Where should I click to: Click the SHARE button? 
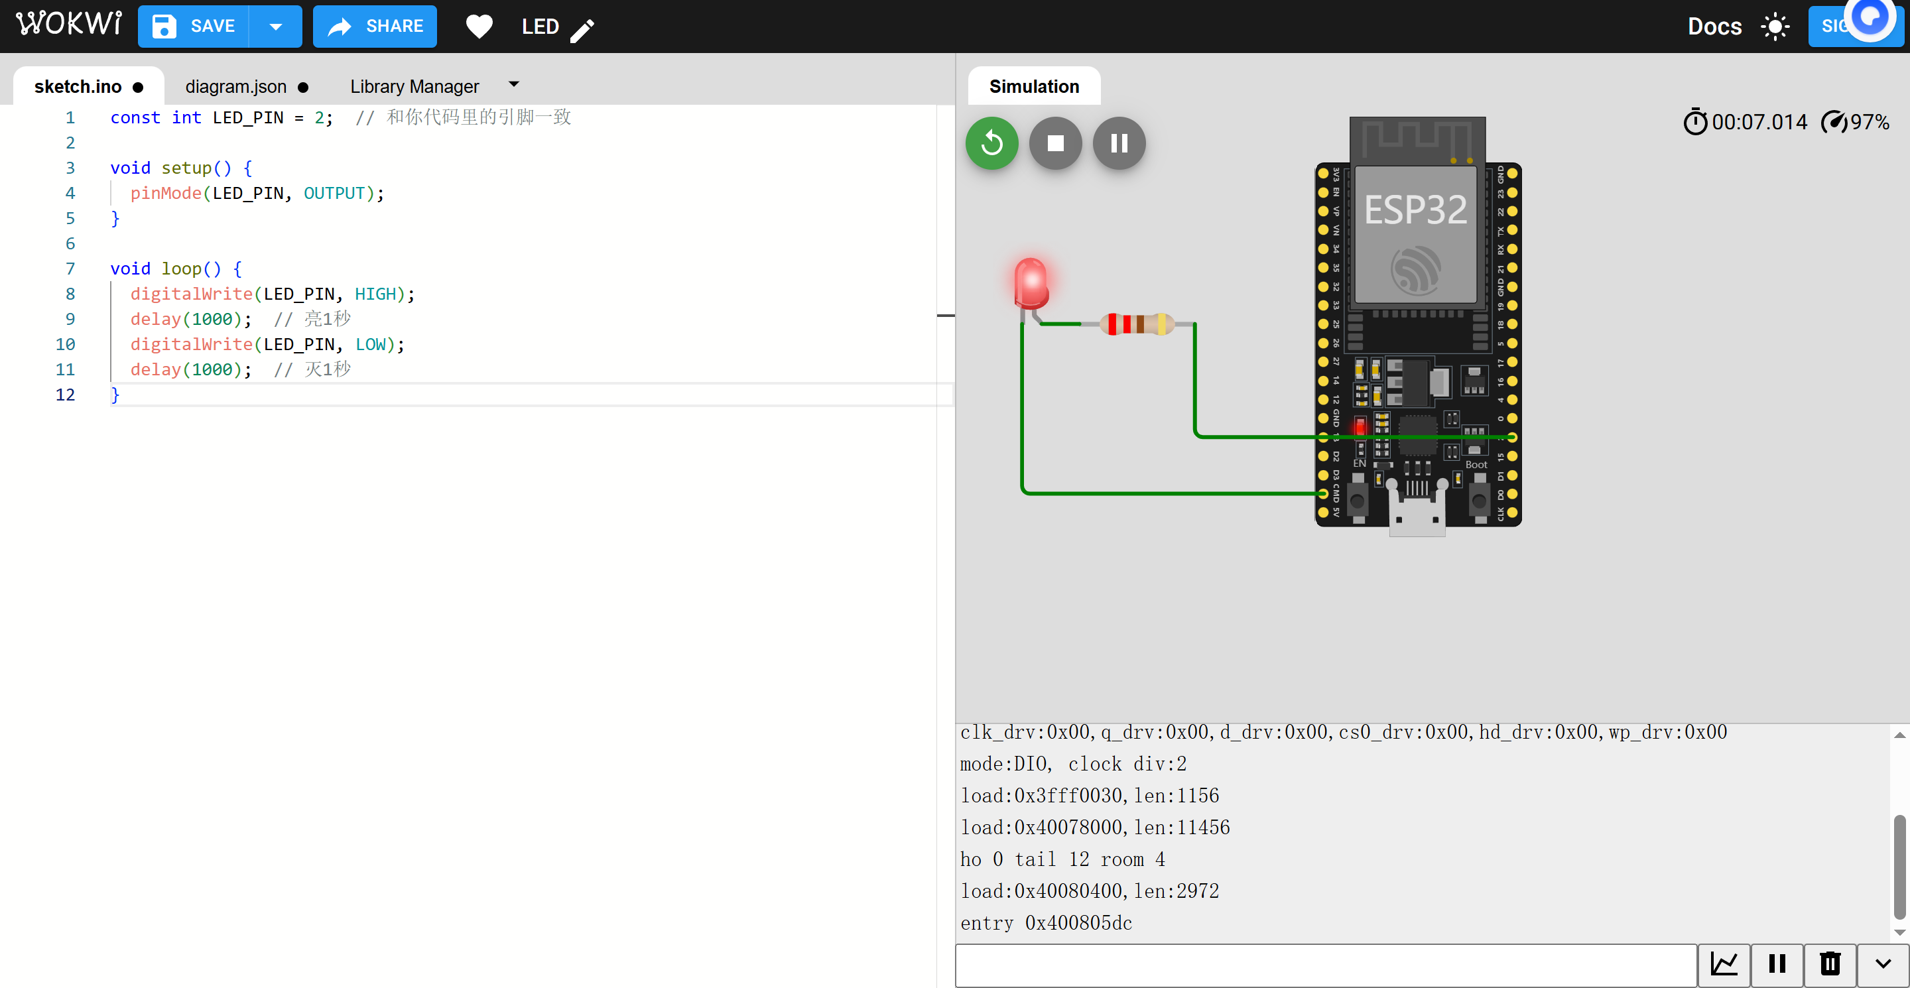(375, 27)
